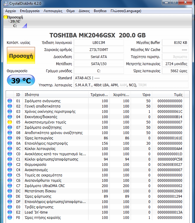Screen dimensions: 195x223
Task: Open the Δίσκος menu
Action: coord(84,11)
